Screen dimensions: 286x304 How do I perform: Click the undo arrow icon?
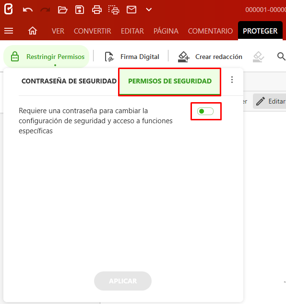28,10
